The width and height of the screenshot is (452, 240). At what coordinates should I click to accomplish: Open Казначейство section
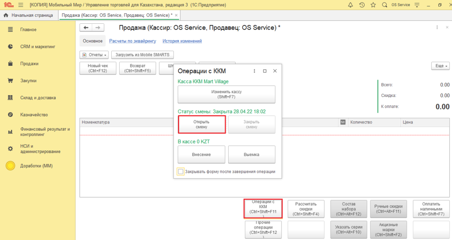[x=34, y=115]
